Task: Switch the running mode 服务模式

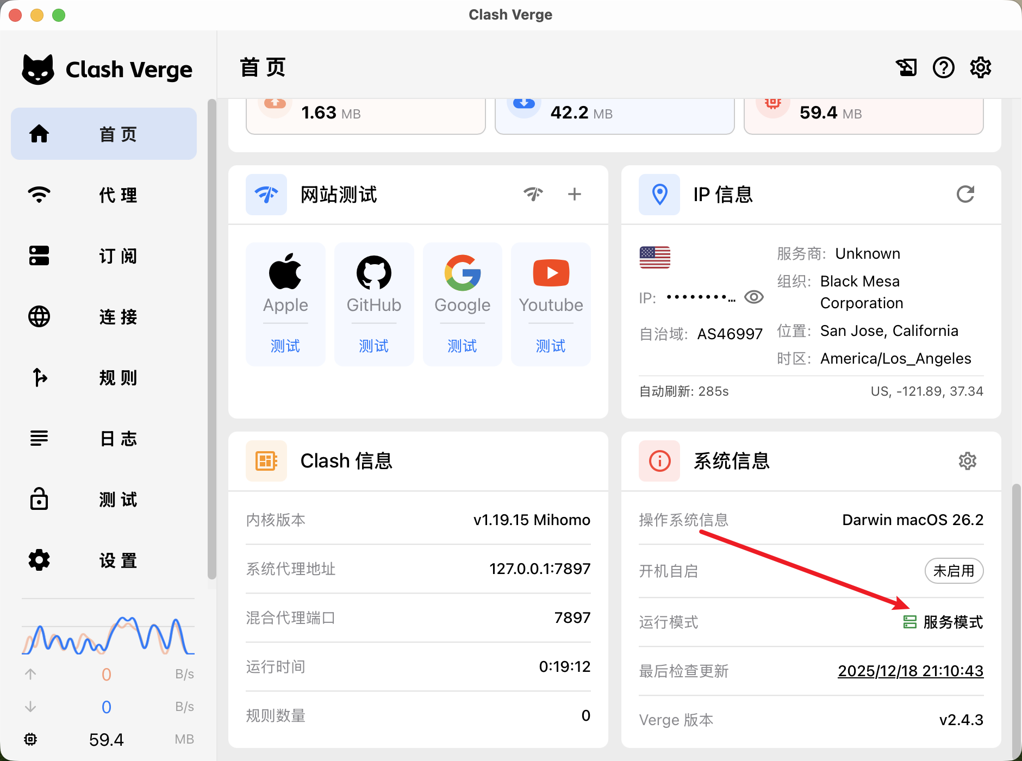Action: pyautogui.click(x=943, y=622)
